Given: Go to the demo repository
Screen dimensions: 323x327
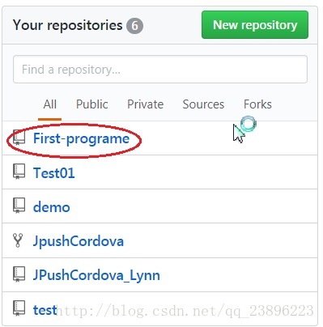Looking at the screenshot, I should coord(52,207).
